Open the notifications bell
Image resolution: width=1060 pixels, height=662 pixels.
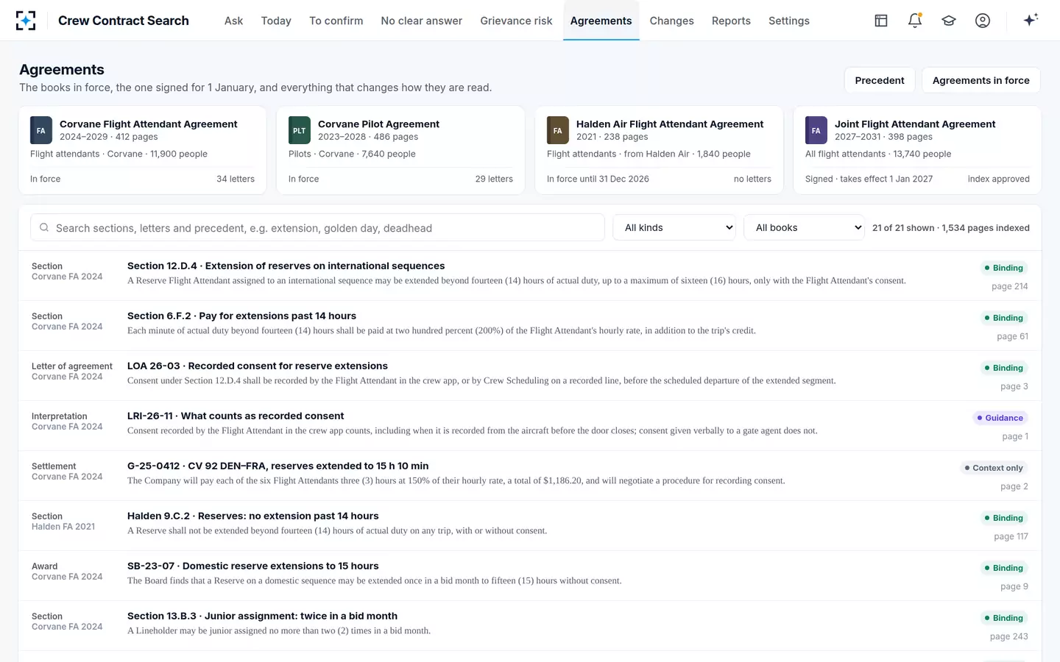(x=915, y=21)
